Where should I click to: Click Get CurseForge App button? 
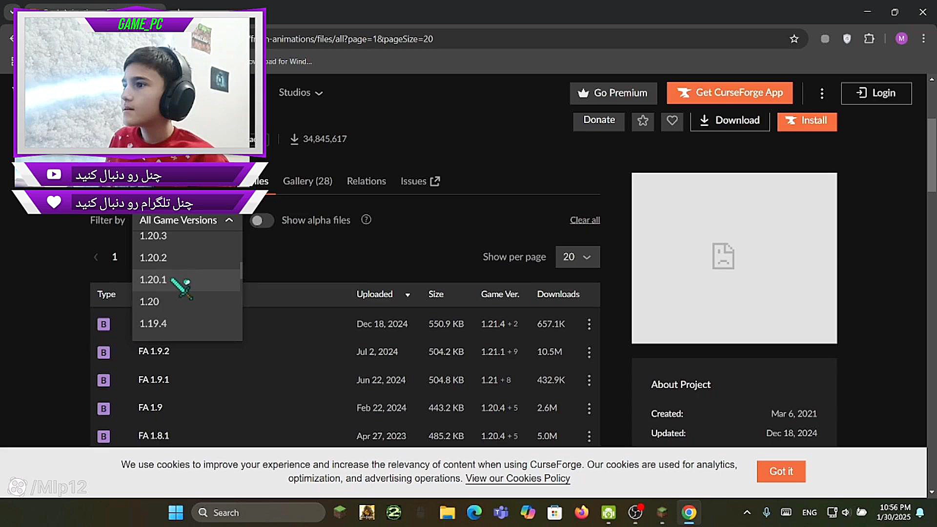pos(730,93)
